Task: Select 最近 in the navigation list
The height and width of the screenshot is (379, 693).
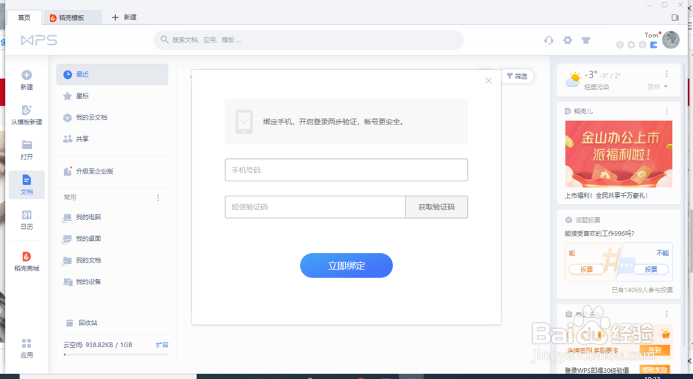Action: tap(112, 75)
